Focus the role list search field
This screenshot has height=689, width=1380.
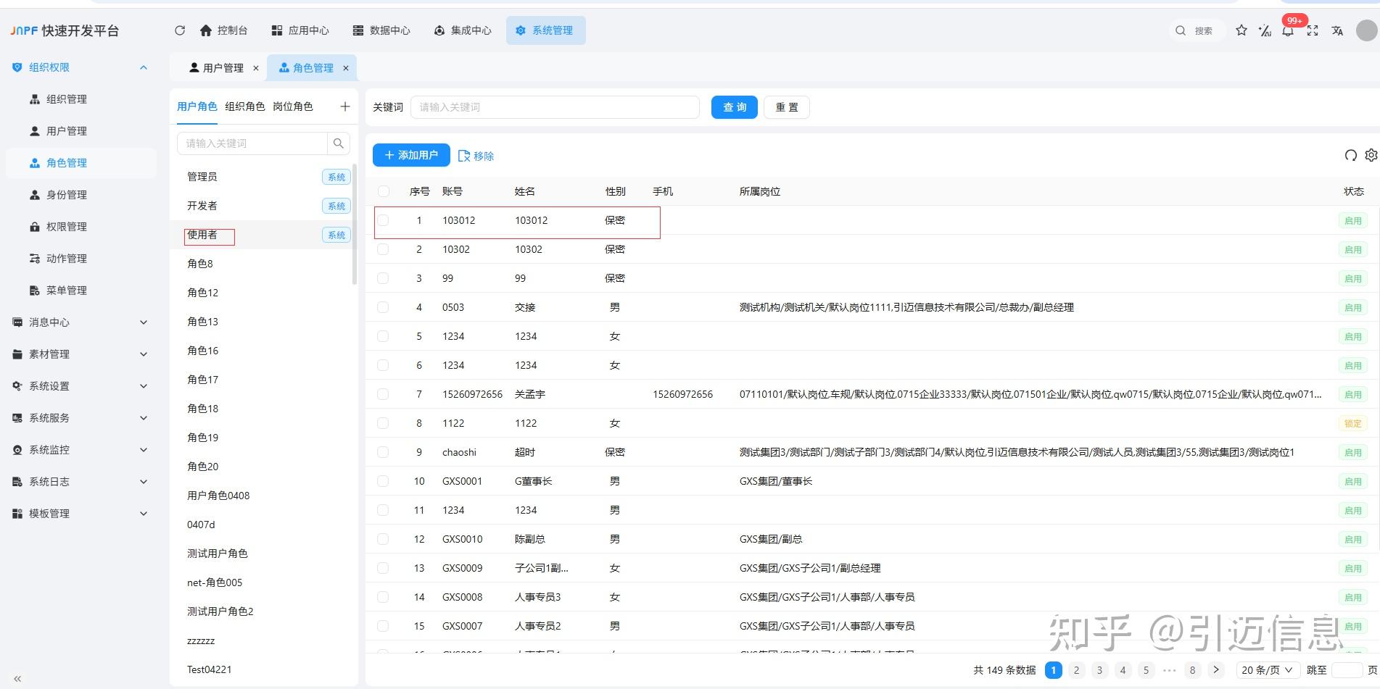coord(252,143)
